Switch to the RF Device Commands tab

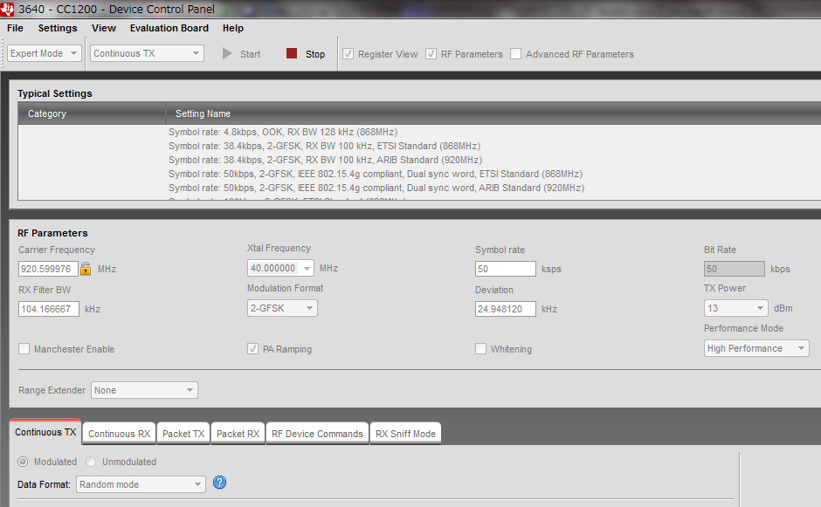[x=317, y=434]
